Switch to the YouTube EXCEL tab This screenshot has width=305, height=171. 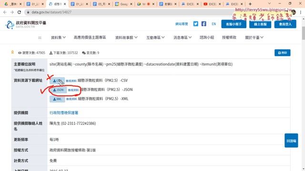tap(212, 4)
